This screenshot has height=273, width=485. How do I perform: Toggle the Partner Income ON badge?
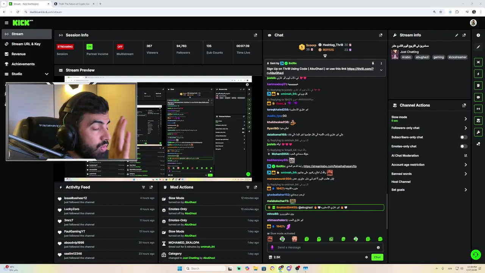click(89, 47)
